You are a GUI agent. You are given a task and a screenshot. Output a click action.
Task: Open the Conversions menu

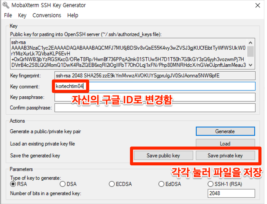click(x=47, y=15)
